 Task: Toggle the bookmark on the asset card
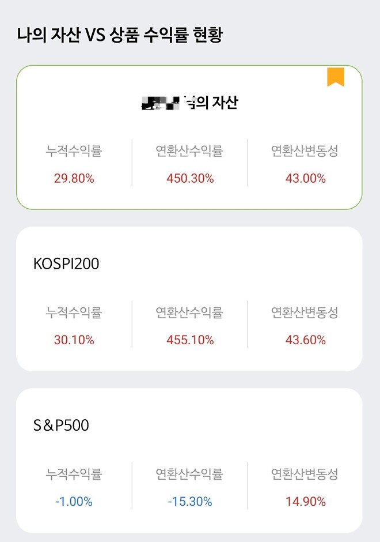click(x=337, y=76)
